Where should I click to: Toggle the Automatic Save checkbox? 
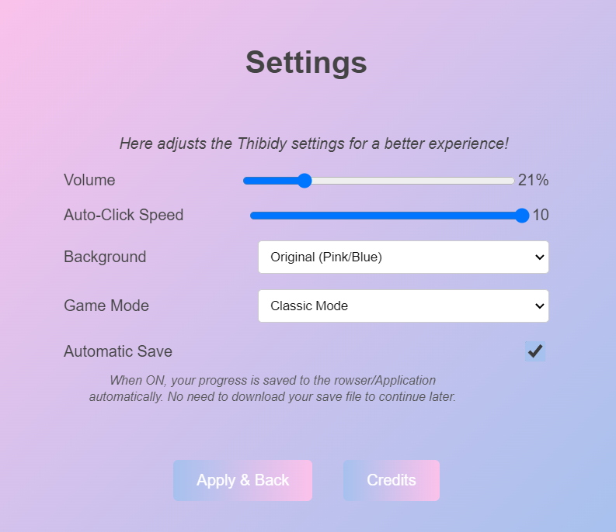[535, 351]
